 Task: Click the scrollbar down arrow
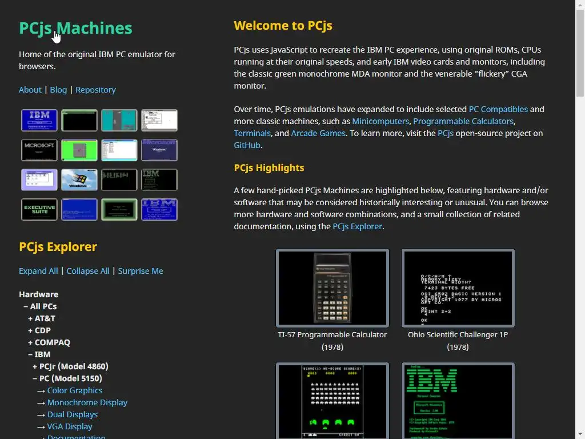[x=580, y=434]
